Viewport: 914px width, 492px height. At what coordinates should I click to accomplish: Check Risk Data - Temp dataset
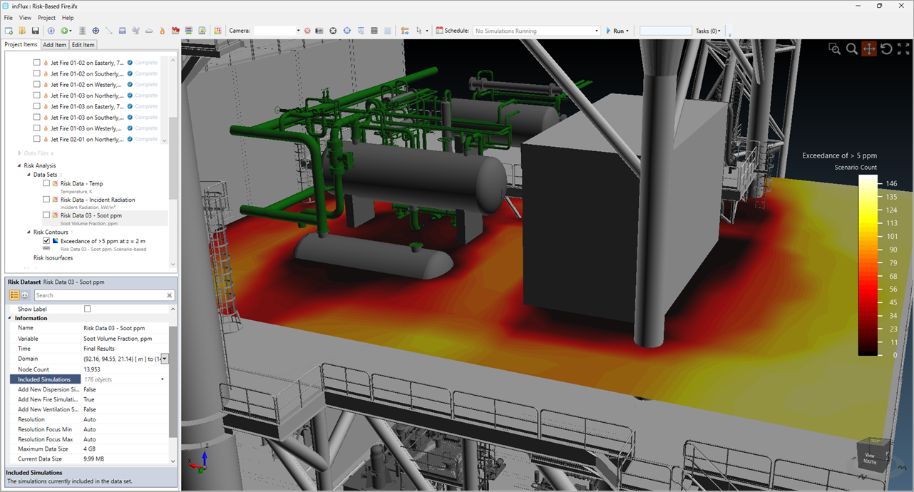click(46, 183)
